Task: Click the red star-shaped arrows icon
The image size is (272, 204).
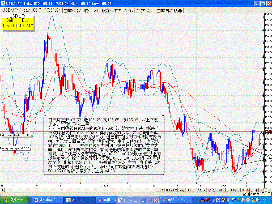Action: coord(261,190)
